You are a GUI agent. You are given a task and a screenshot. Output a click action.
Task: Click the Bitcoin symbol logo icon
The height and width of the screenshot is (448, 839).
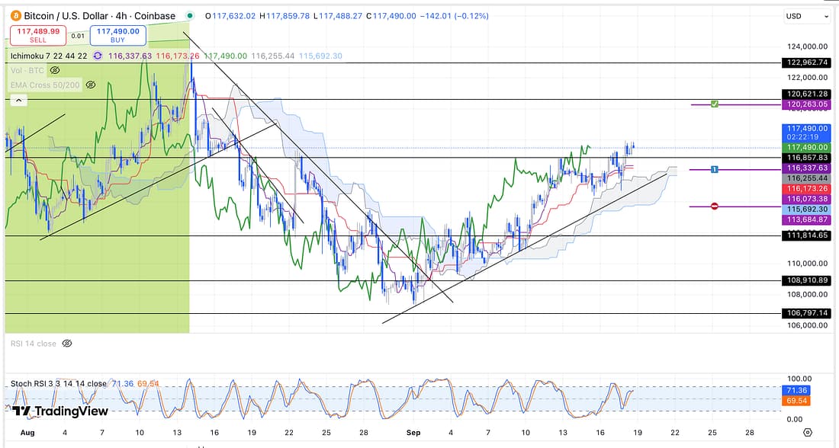pos(14,15)
